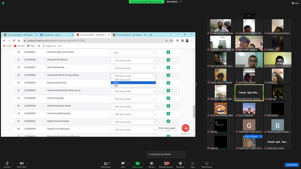
Task: Click the red chat bubble support icon
Action: click(185, 128)
